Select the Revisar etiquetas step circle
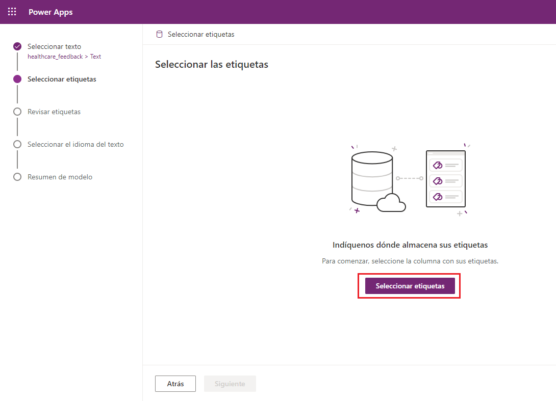Image resolution: width=556 pixels, height=401 pixels. (17, 112)
